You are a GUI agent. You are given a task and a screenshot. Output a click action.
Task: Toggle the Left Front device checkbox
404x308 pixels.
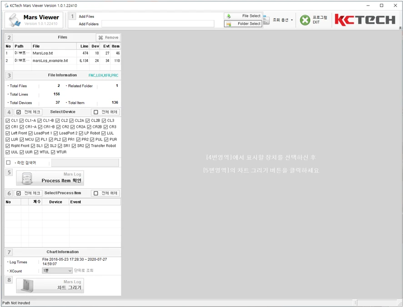pyautogui.click(x=8, y=133)
